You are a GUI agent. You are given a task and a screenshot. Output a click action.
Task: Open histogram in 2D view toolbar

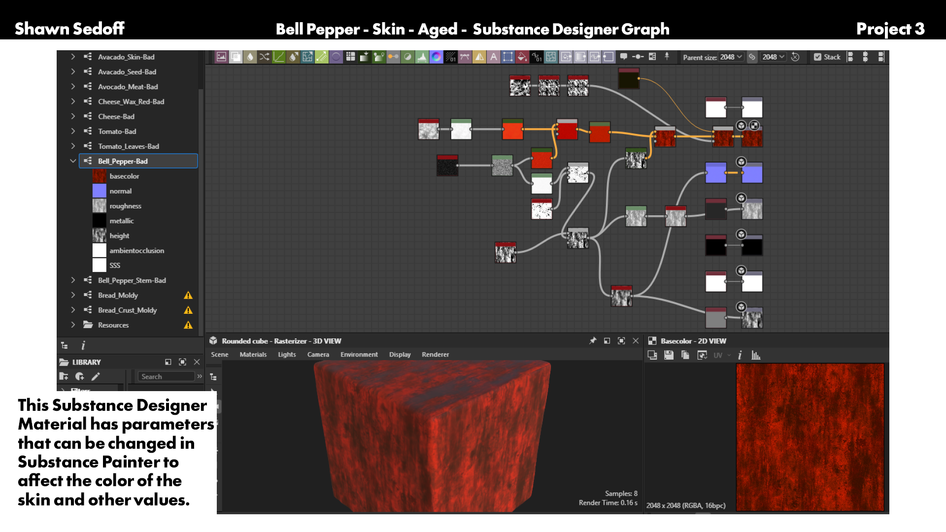tap(756, 355)
